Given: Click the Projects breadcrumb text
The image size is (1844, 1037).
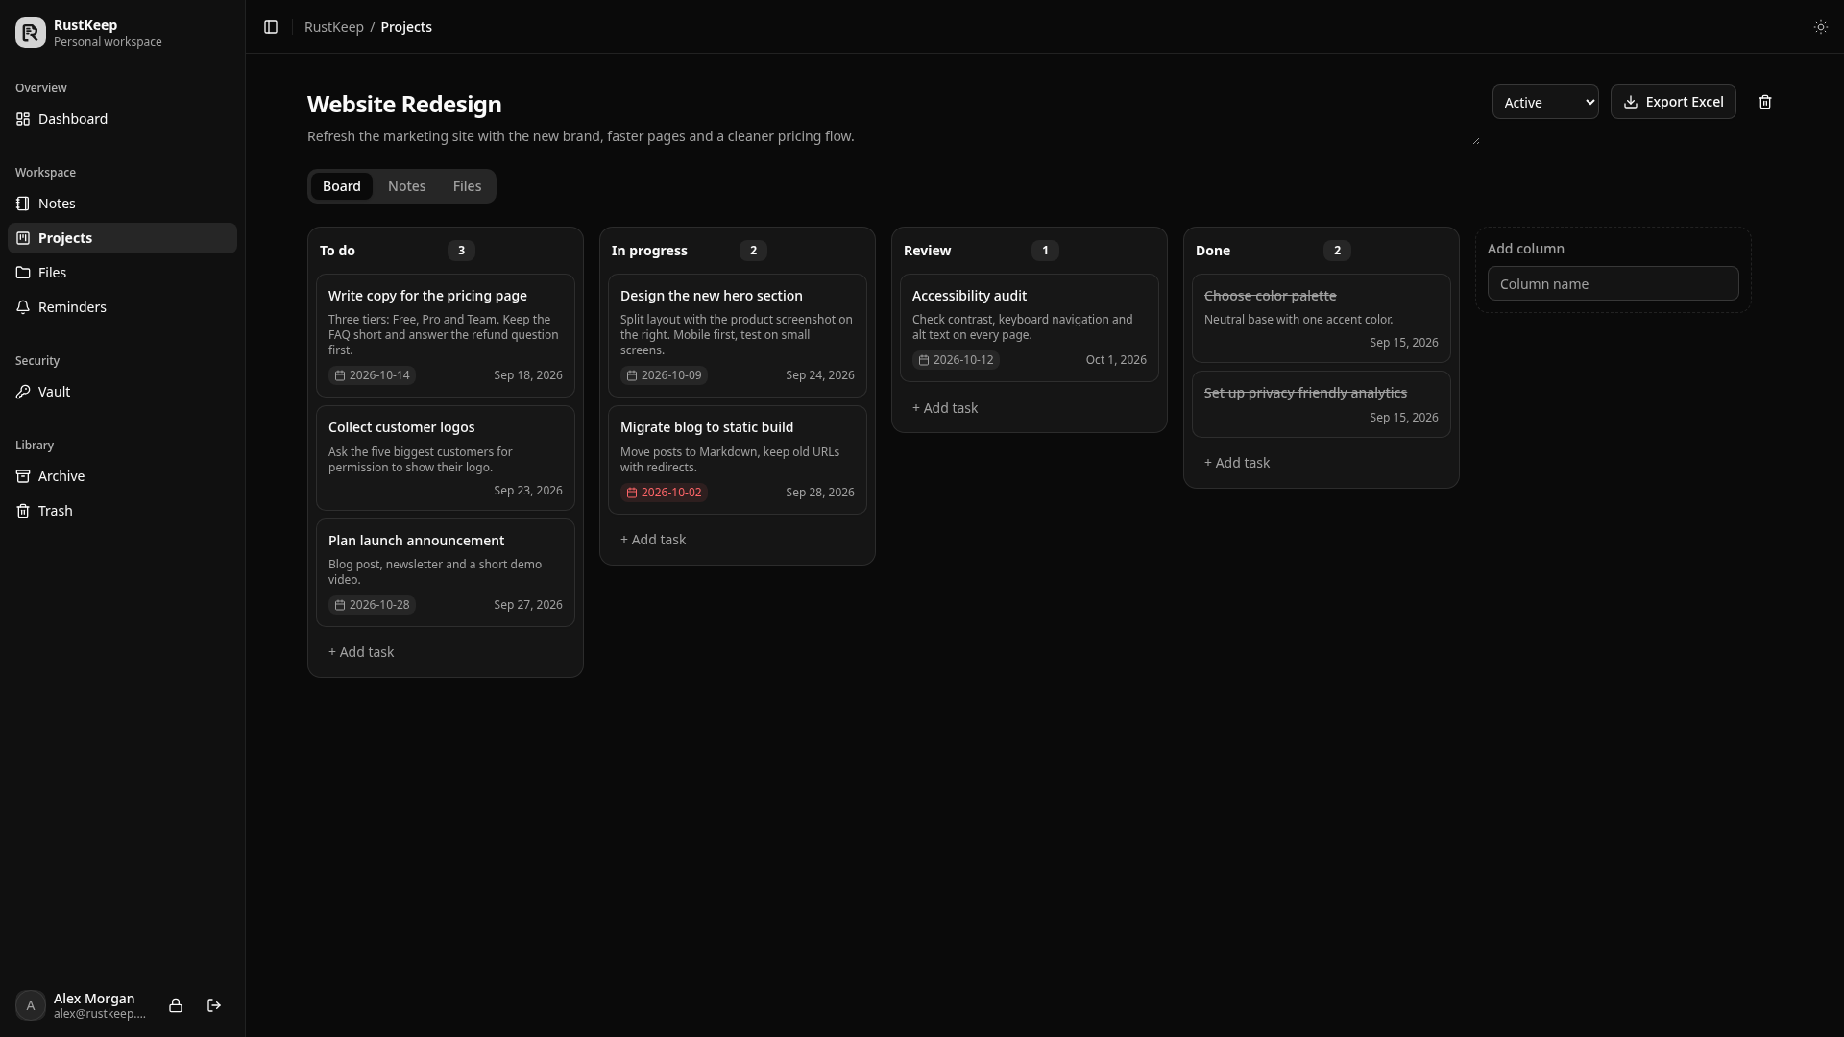Looking at the screenshot, I should 406,27.
